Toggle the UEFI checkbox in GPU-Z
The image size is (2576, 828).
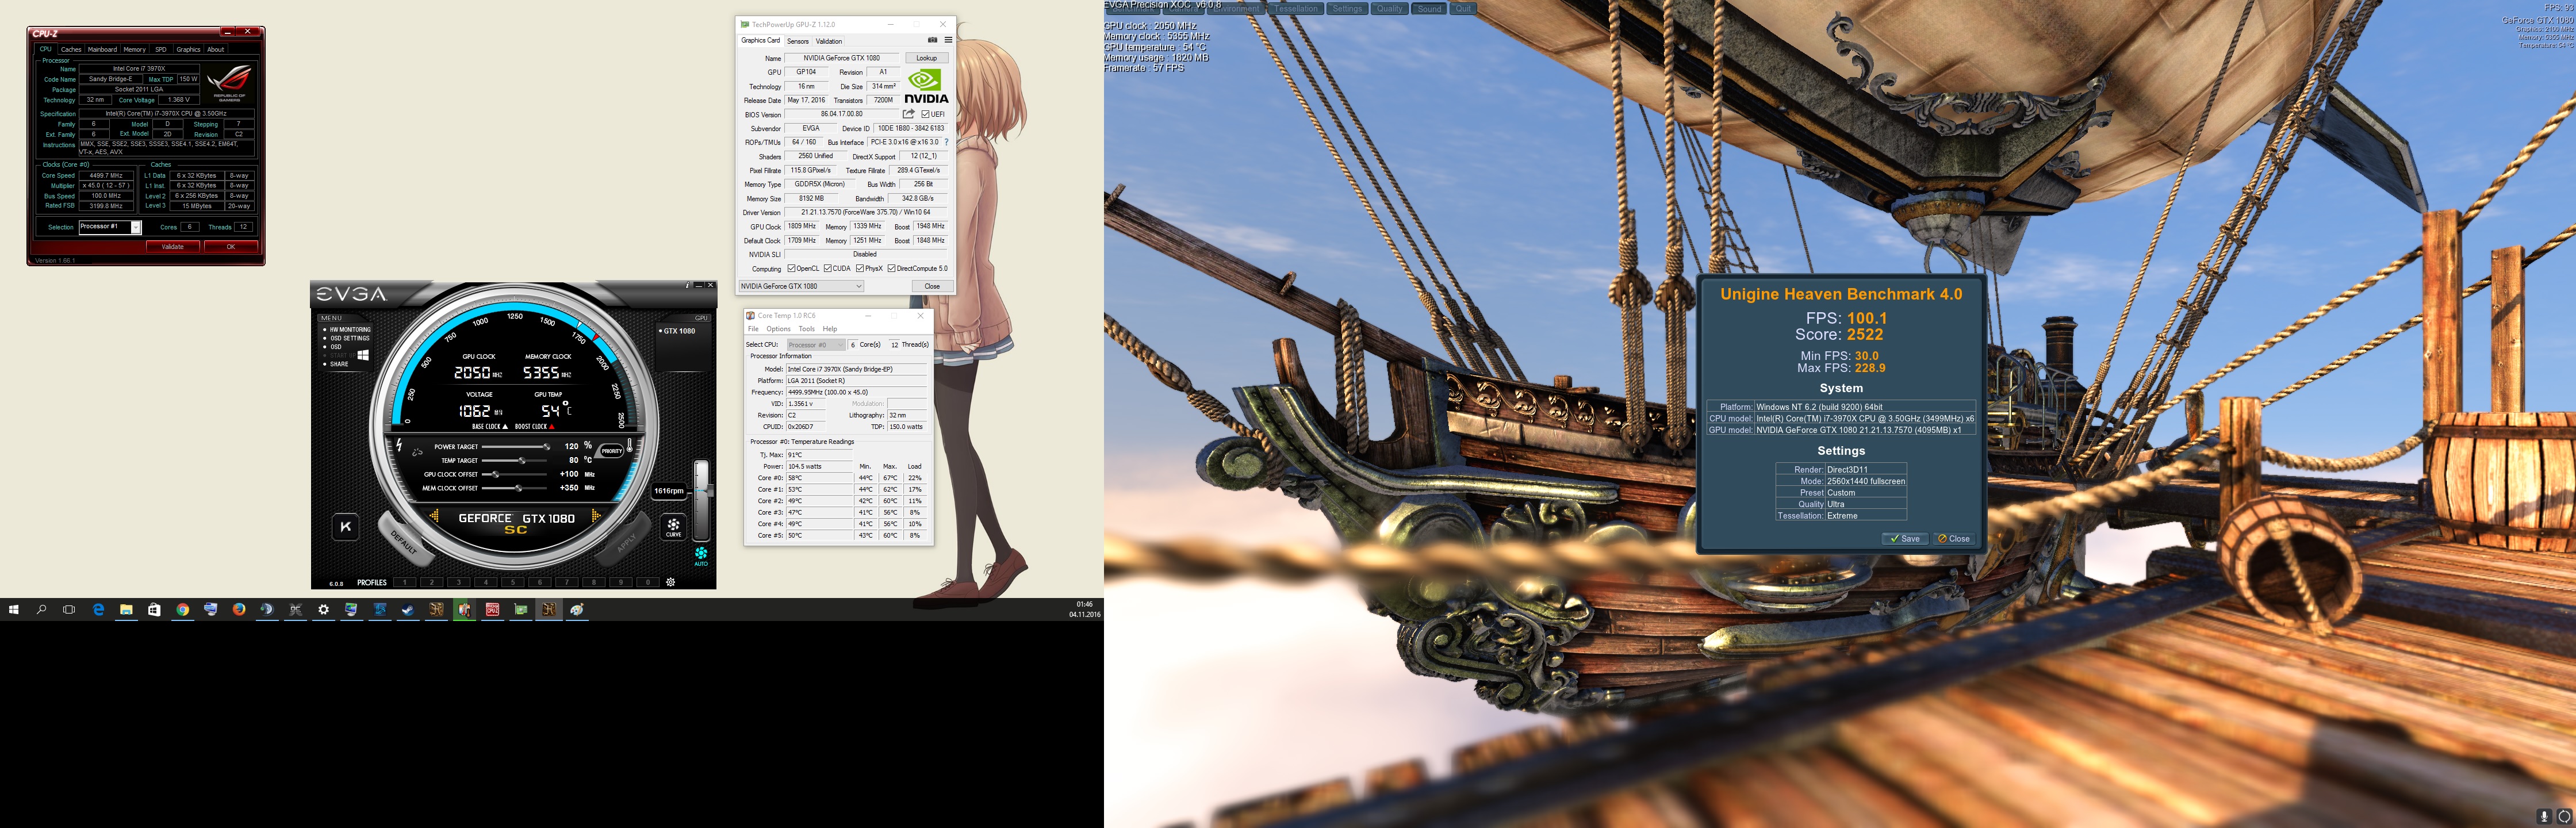[x=925, y=114]
